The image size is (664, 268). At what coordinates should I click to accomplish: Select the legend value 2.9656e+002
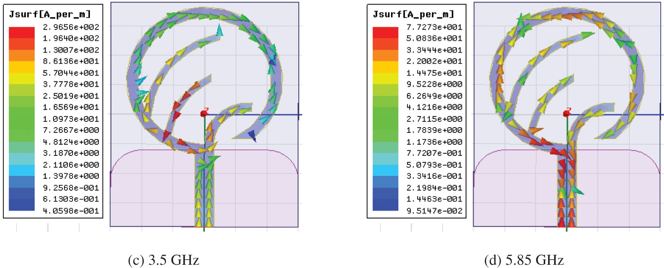click(71, 27)
